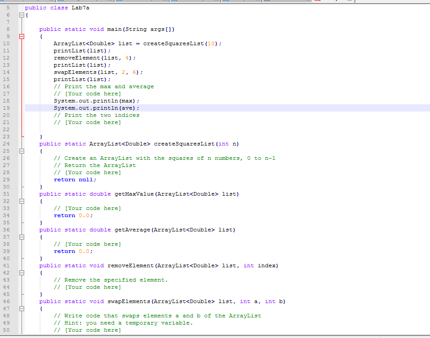Collapse the removeElement method fold marker
The width and height of the screenshot is (430, 338).
pyautogui.click(x=21, y=273)
